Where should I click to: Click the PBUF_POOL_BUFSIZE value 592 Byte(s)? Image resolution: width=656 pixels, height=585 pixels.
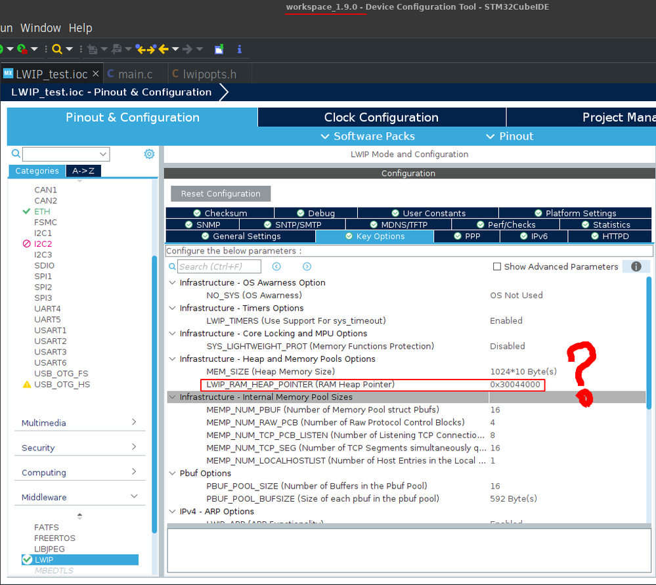(x=514, y=498)
